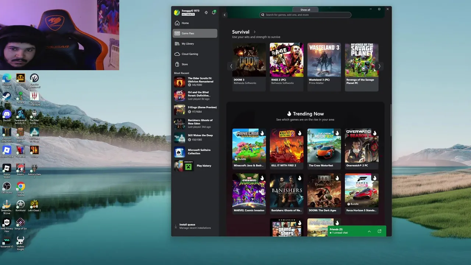Open Left 4 Dead 2 desktop shortcut
Screen dimensions: 471x265
point(34,206)
